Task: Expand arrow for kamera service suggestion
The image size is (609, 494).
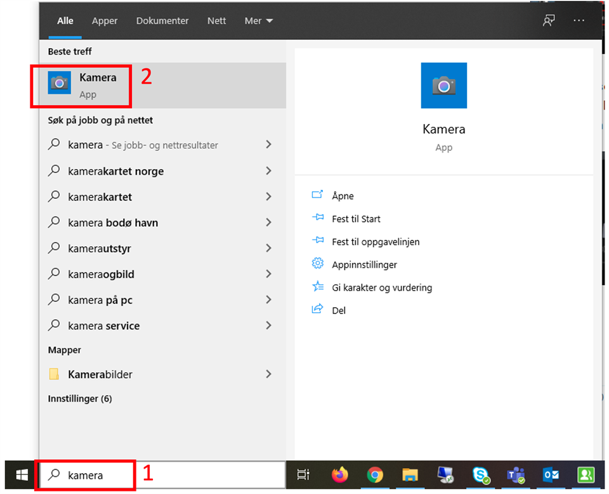Action: tap(268, 326)
